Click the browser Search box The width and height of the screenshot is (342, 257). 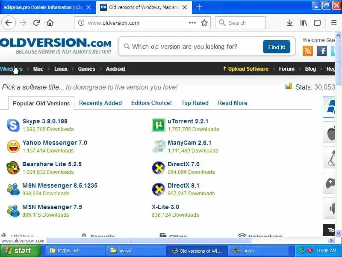(240, 23)
